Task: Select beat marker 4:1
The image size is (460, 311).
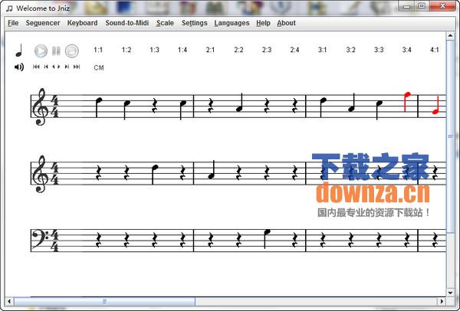Action: (435, 50)
